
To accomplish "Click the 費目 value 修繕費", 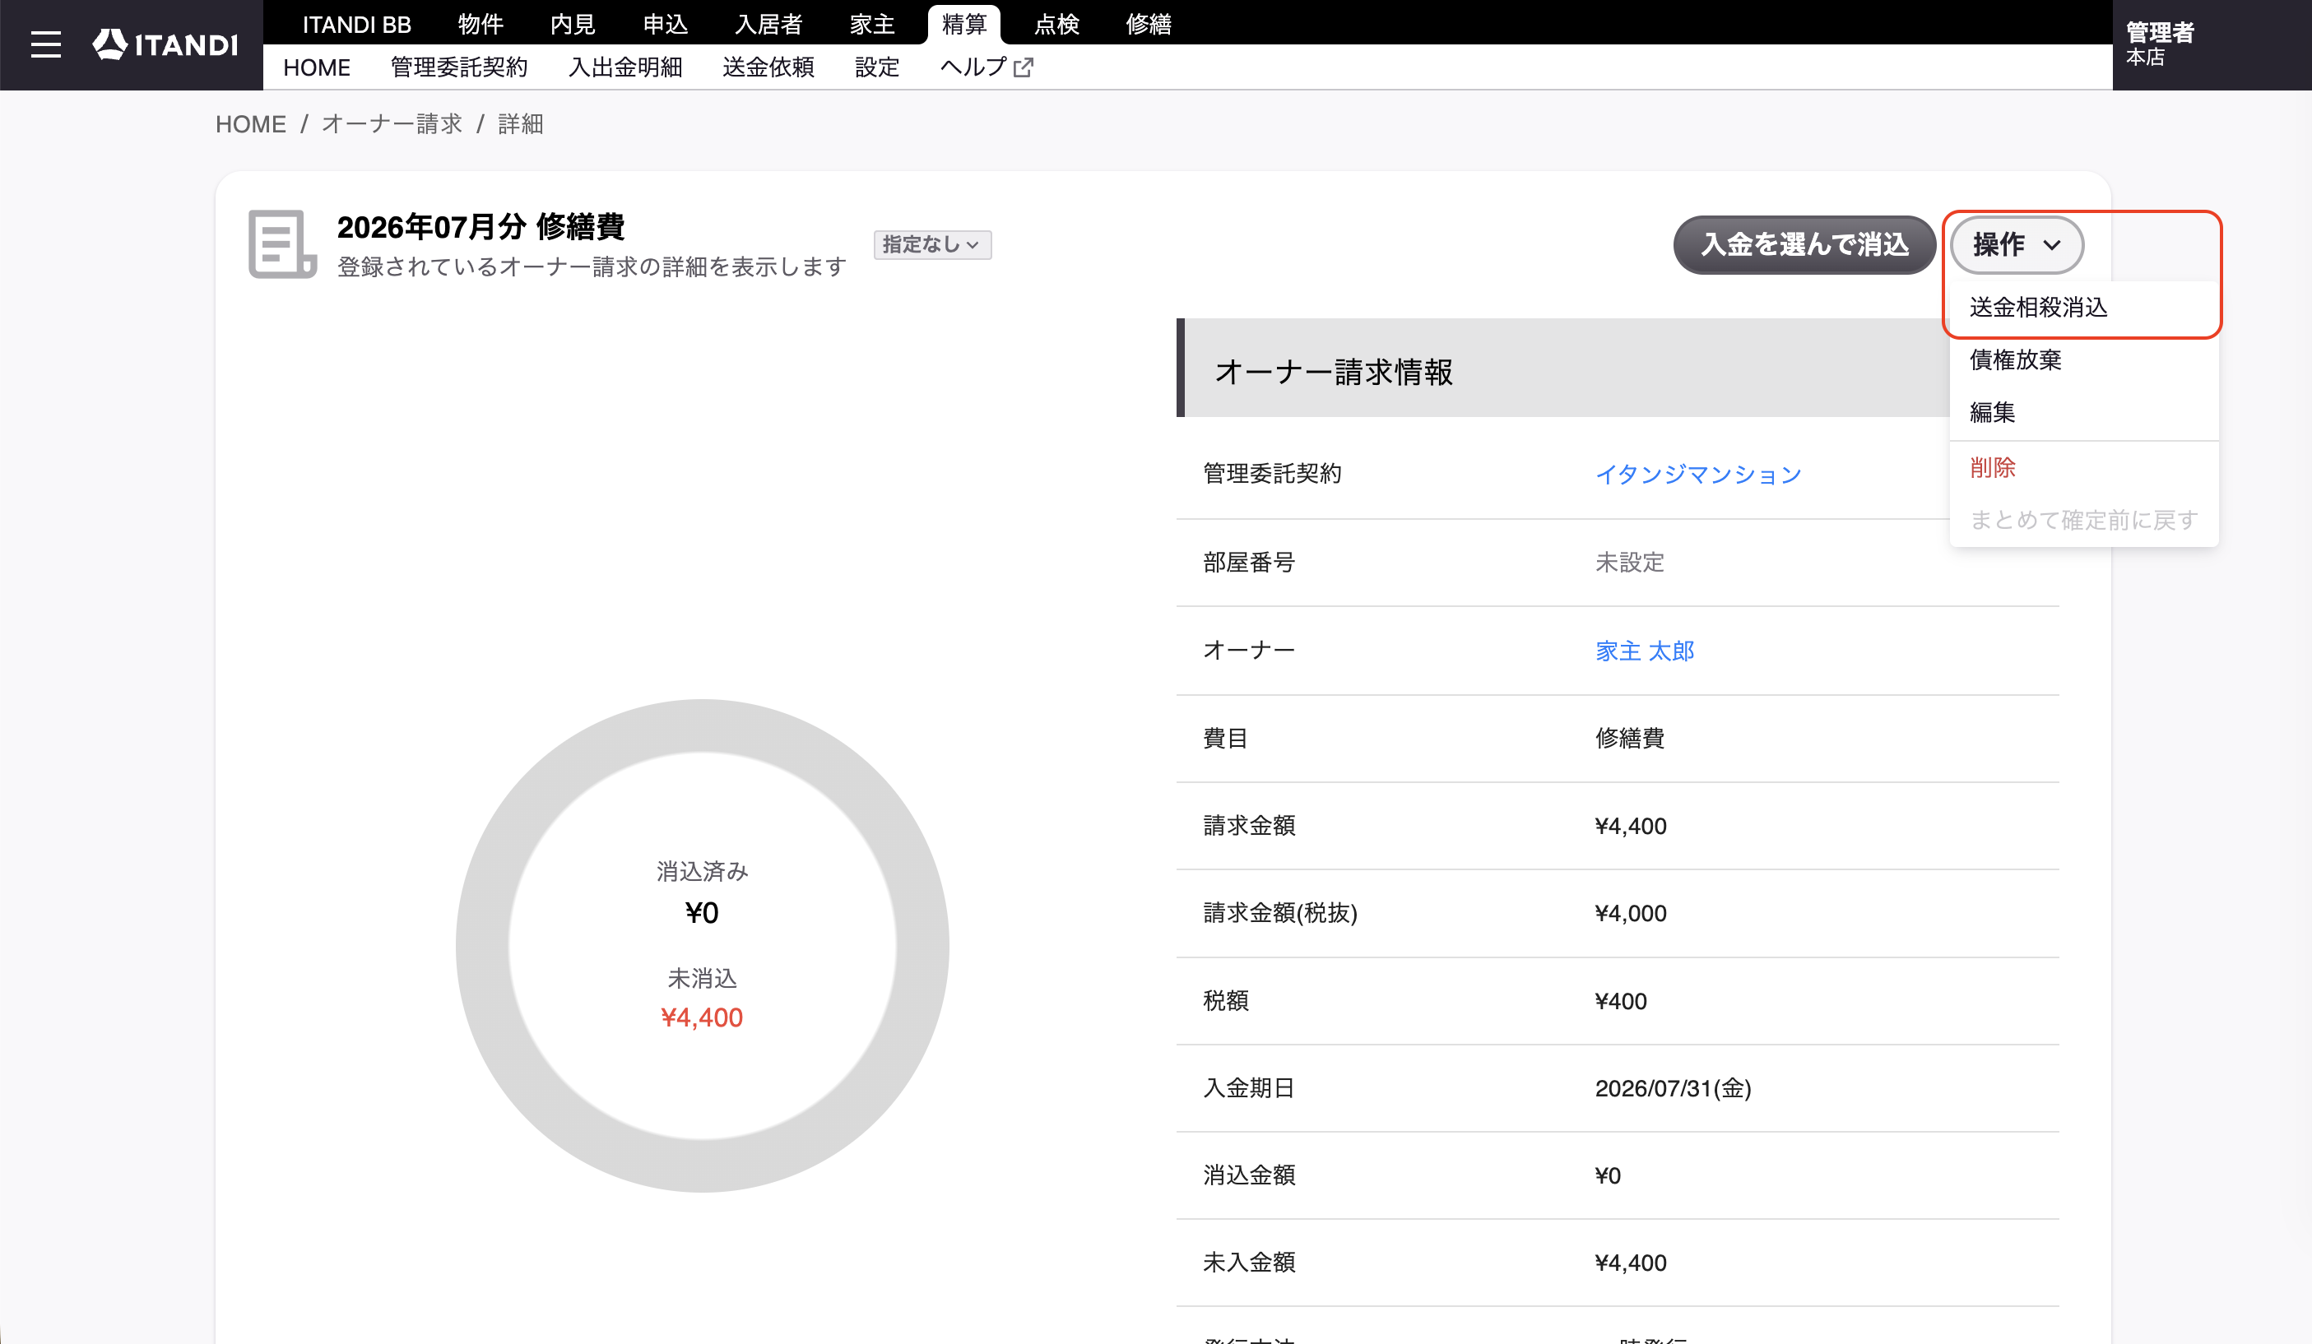I will (x=1629, y=738).
